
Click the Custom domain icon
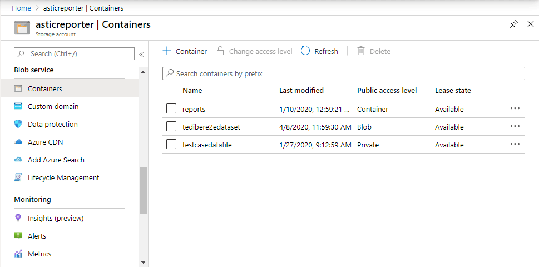(x=18, y=107)
